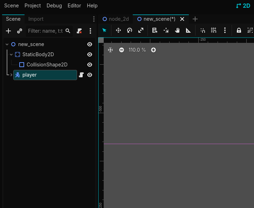
Task: Click the lock selected node icon
Action: coord(239,31)
